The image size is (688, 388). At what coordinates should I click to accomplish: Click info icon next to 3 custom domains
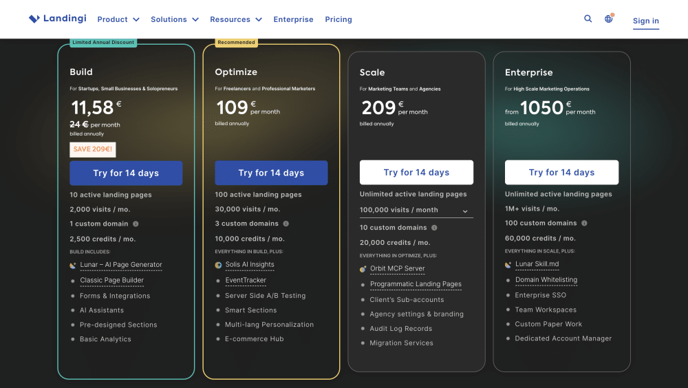point(286,224)
